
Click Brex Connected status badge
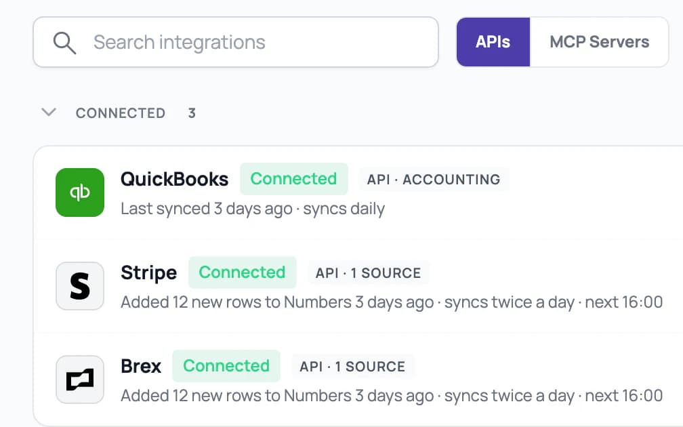(226, 366)
